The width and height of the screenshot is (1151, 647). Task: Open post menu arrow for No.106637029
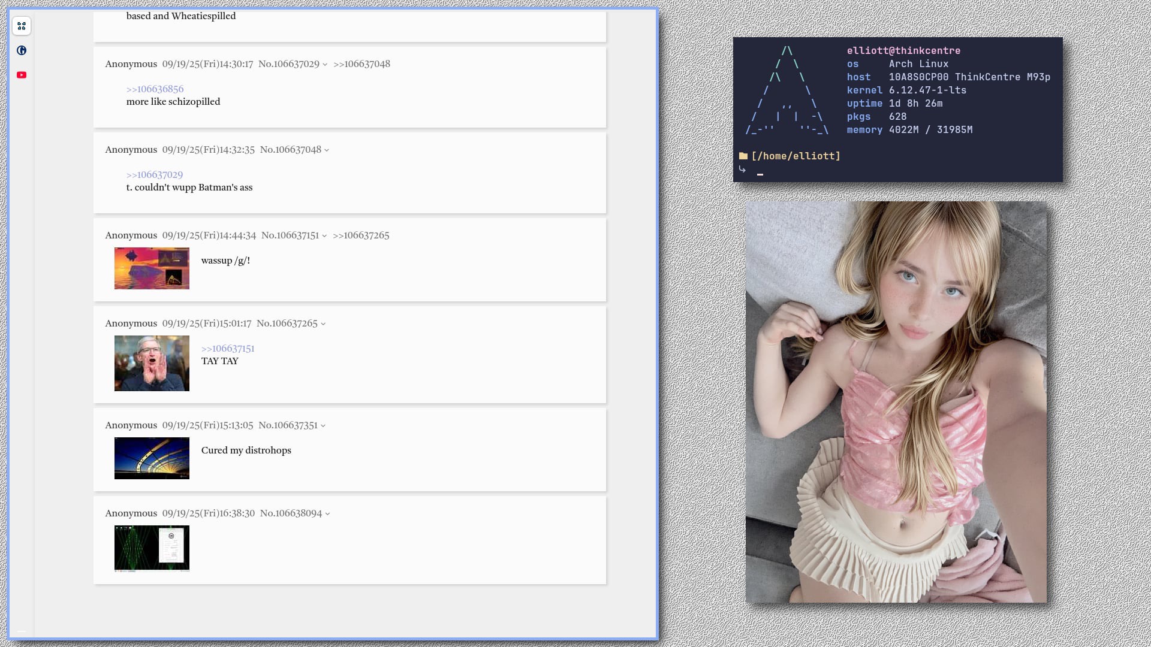pos(325,65)
